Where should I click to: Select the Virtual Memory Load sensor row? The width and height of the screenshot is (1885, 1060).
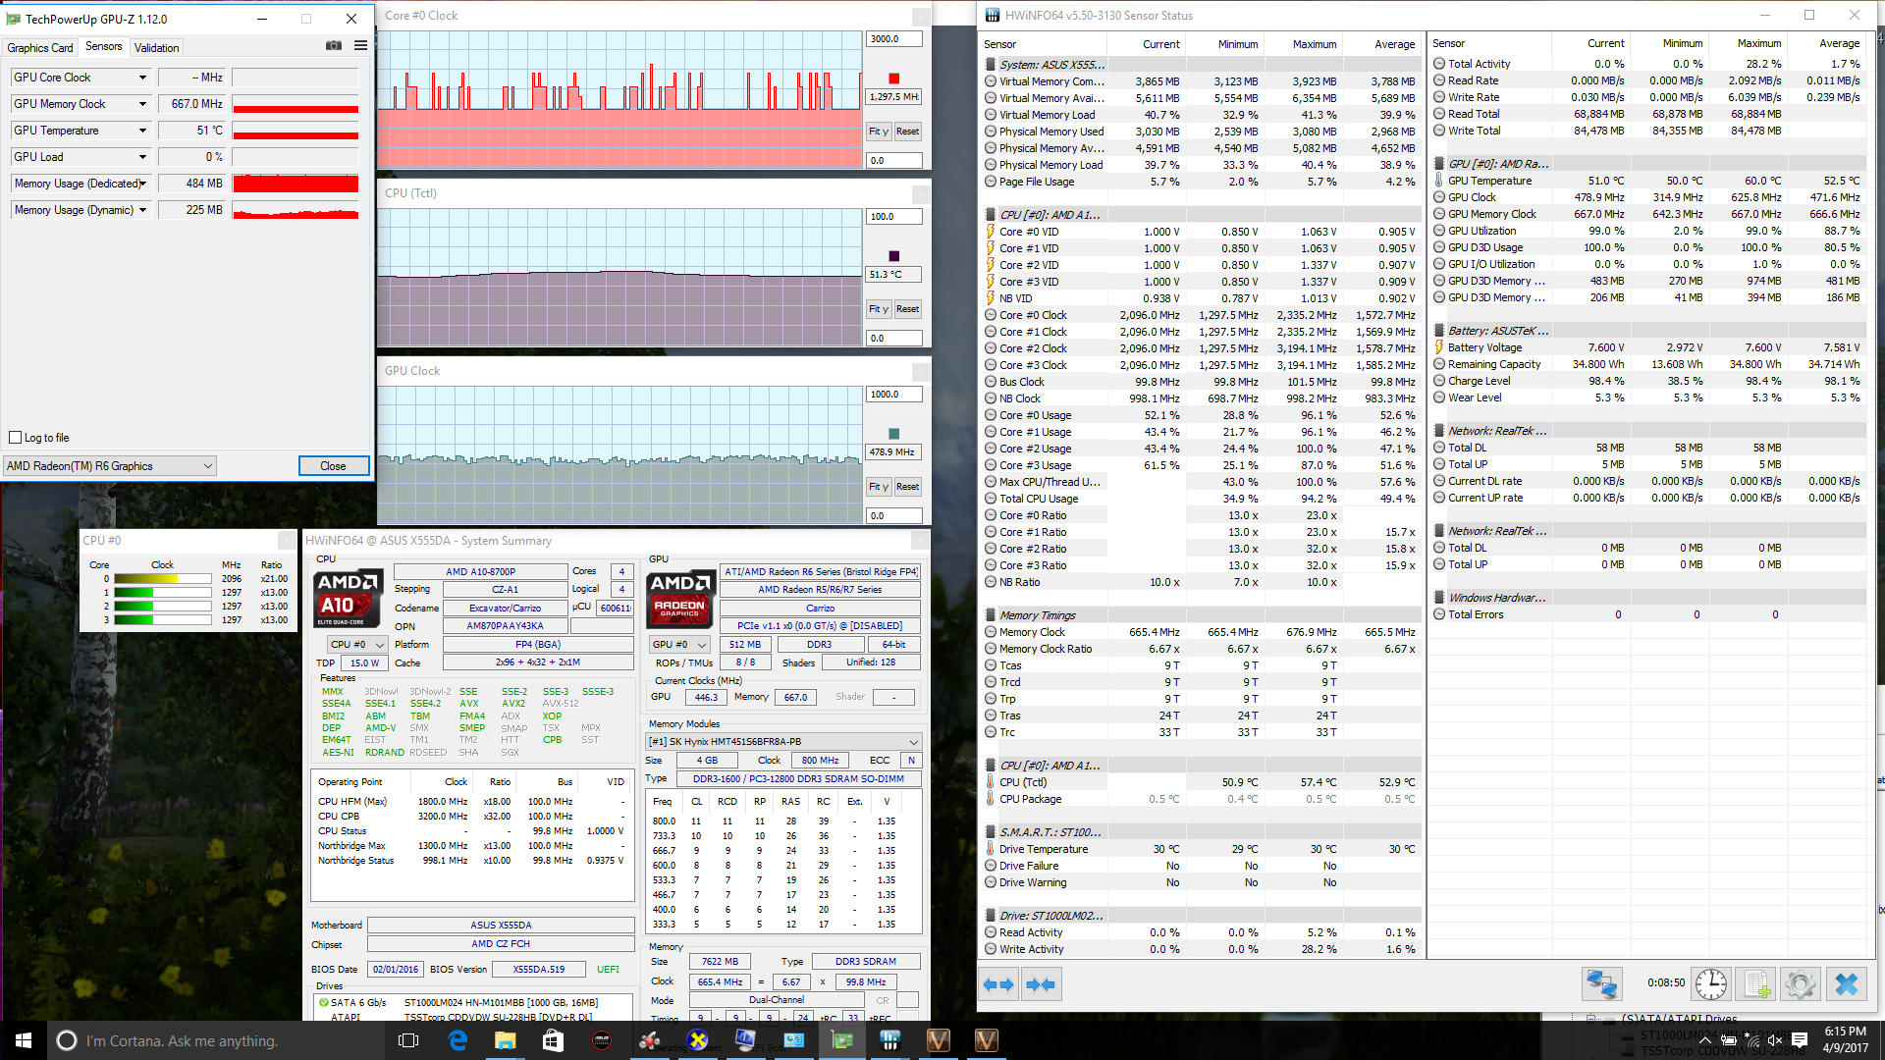[x=1202, y=115]
